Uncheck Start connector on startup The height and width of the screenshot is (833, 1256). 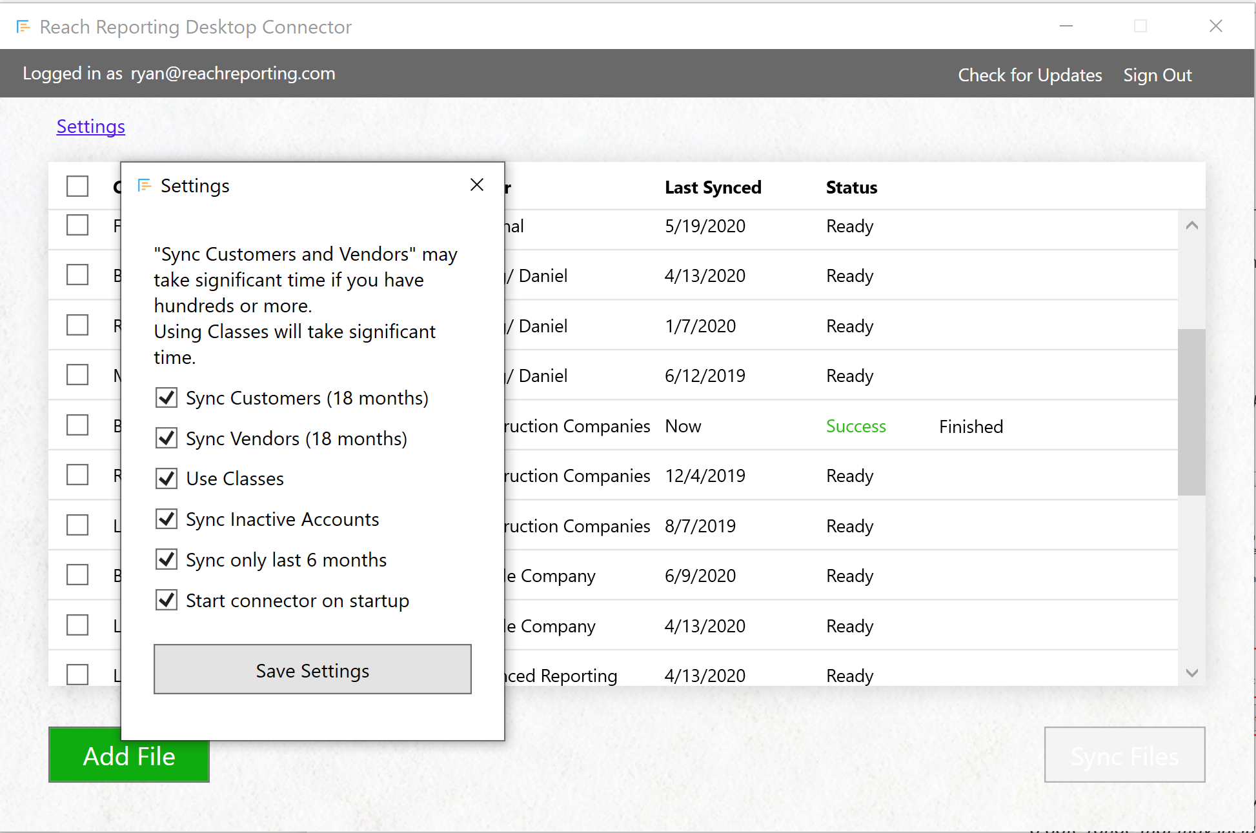(x=167, y=600)
